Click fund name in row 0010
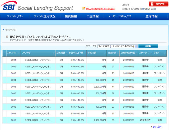 point(38,120)
